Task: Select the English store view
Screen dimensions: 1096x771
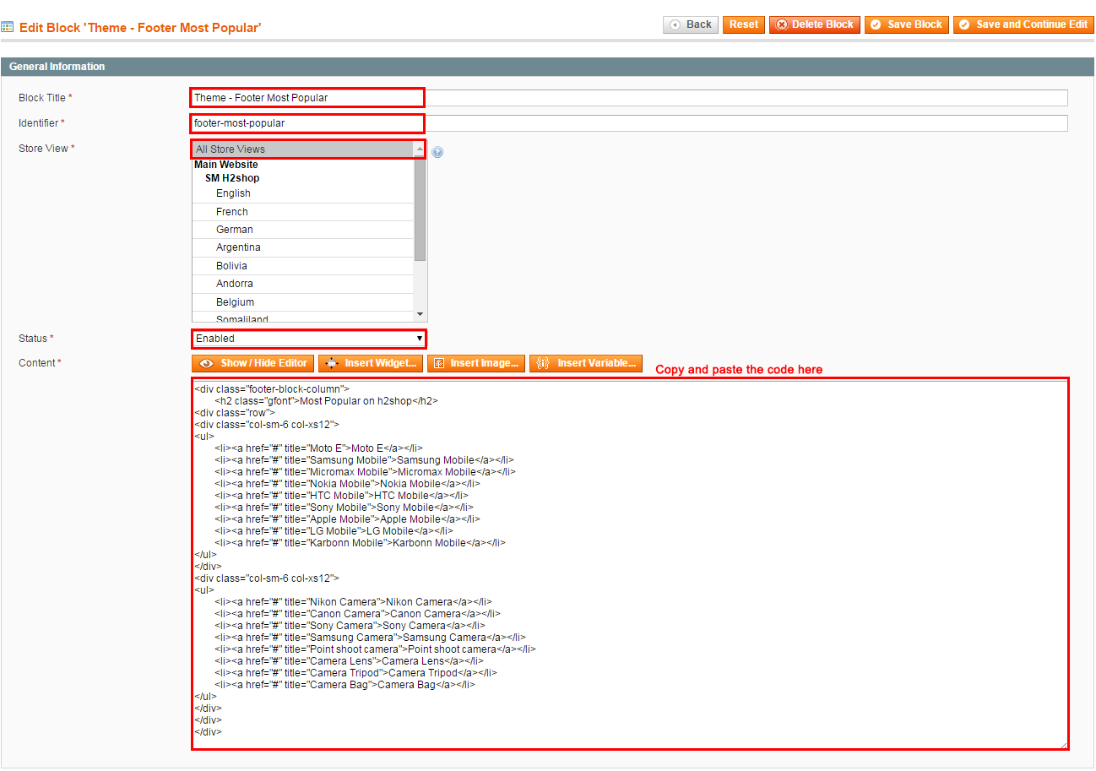Action: [303, 193]
